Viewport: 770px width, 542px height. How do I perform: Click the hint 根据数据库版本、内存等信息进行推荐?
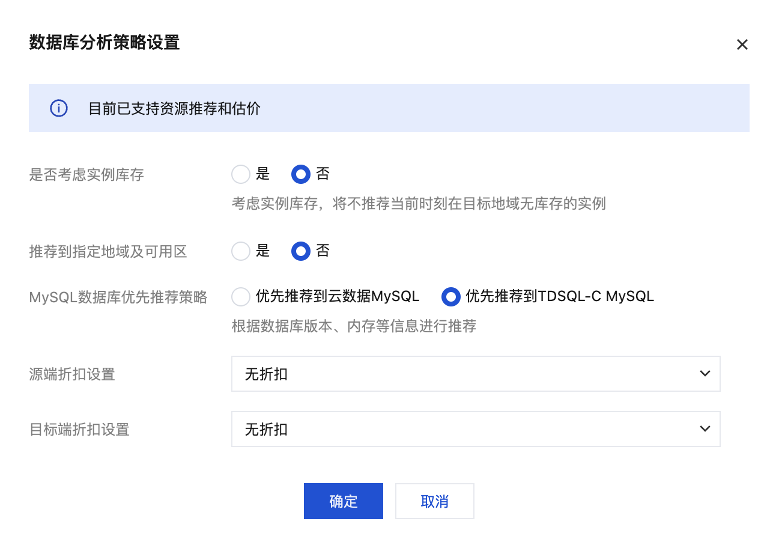(354, 326)
